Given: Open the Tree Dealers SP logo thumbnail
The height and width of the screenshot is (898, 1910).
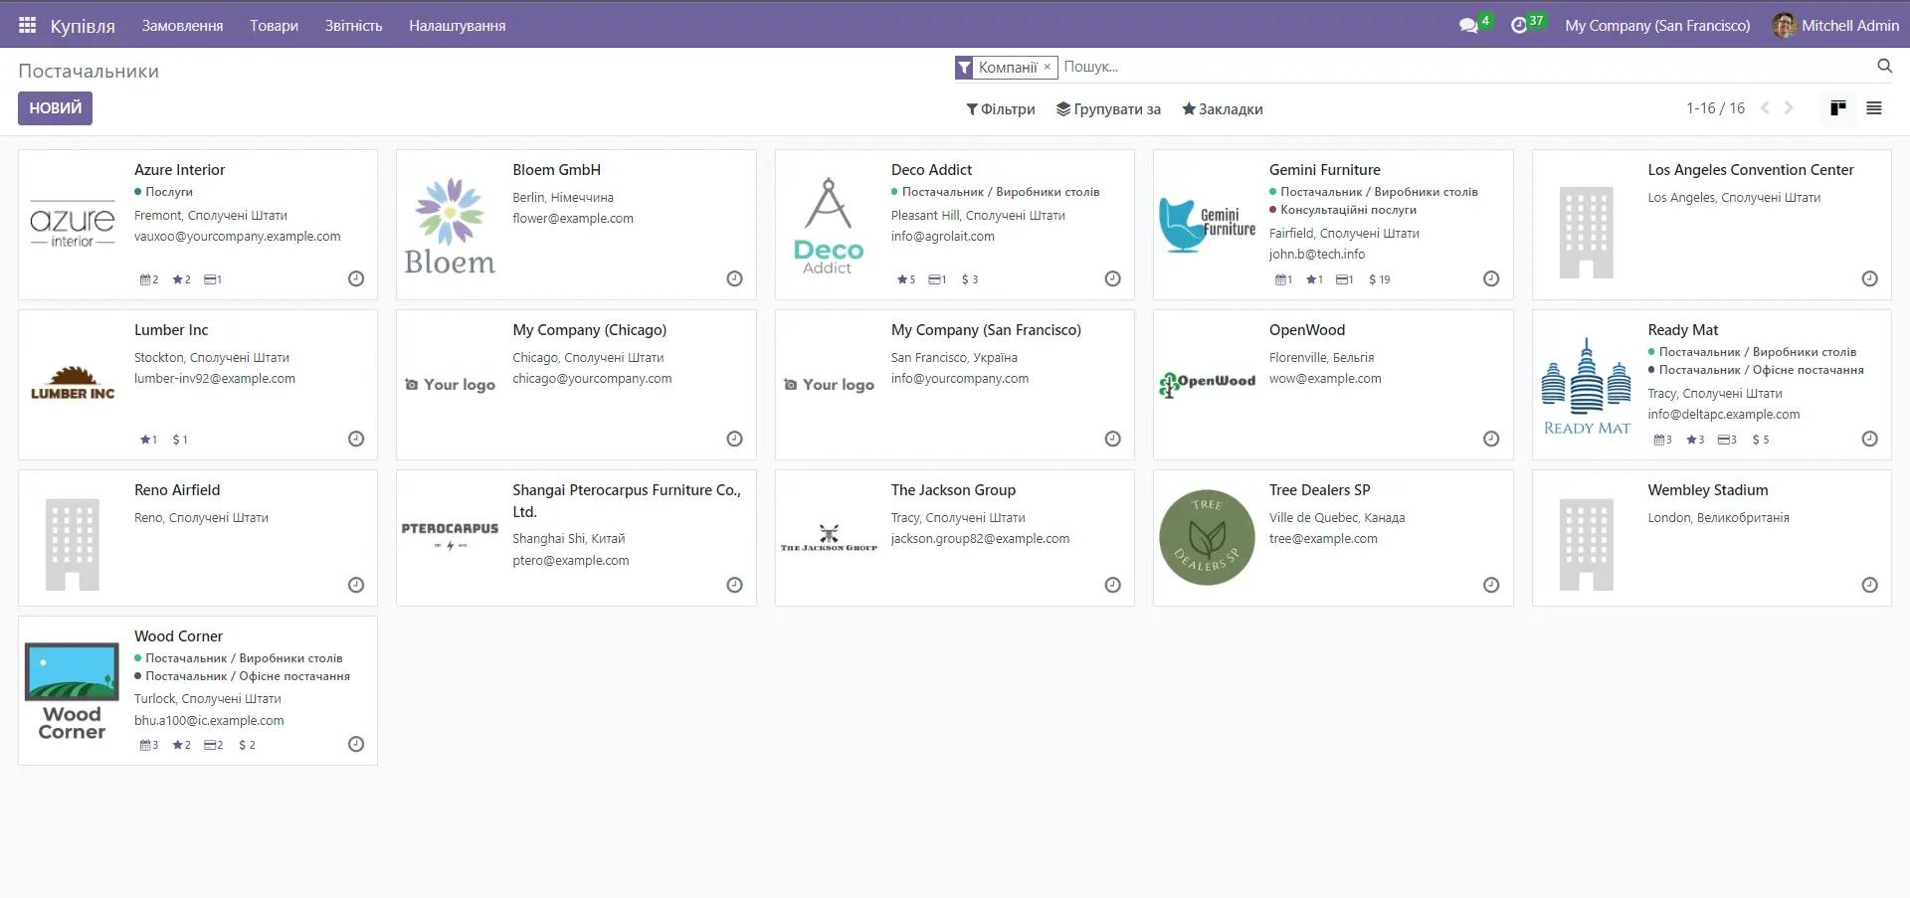Looking at the screenshot, I should click(1207, 538).
